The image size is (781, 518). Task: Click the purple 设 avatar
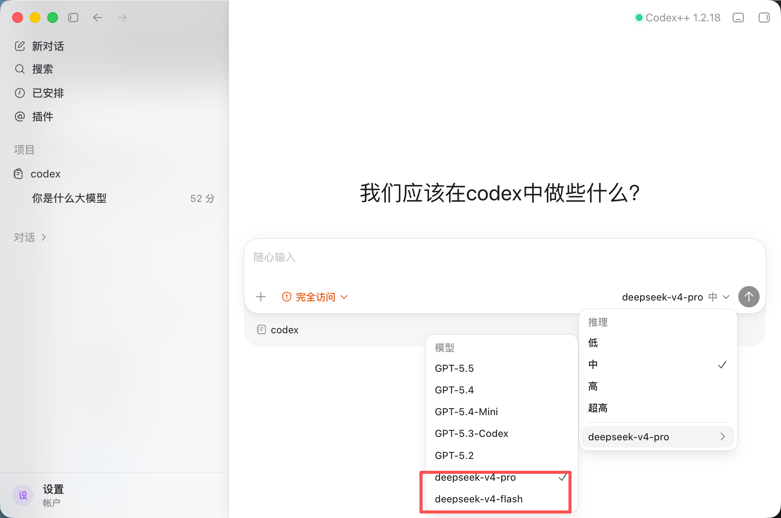click(x=23, y=495)
